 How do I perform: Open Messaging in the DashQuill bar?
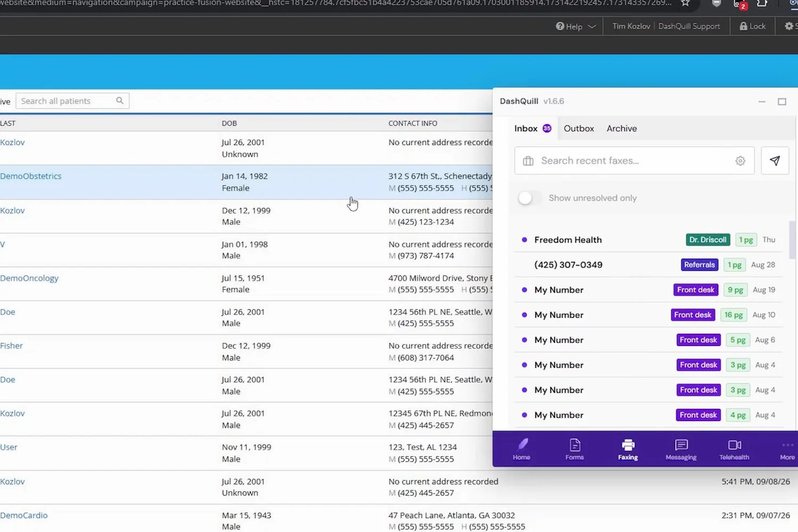[x=681, y=449]
